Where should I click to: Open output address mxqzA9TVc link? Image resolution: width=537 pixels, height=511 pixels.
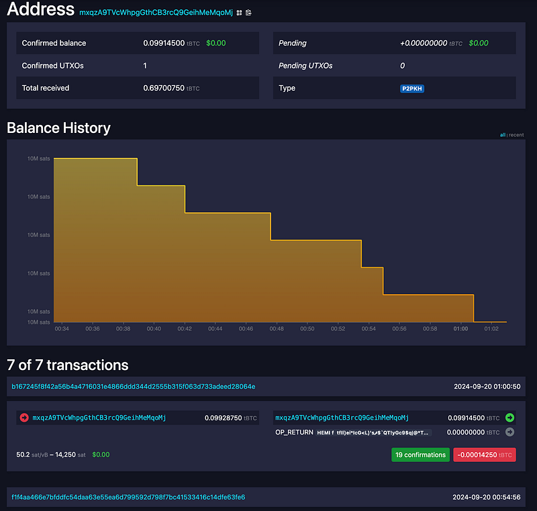point(342,418)
